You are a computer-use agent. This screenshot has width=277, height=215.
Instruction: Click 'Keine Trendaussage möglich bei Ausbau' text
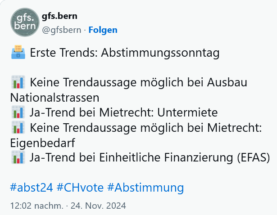[x=138, y=83]
